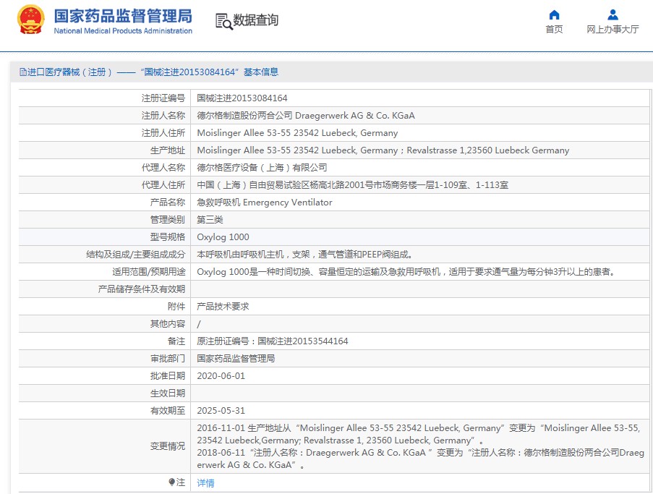This screenshot has height=494, width=653.
Task: Click the 生效日期 label
Action: [168, 393]
